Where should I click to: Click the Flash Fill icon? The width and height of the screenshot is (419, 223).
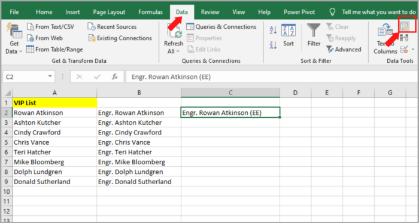click(404, 26)
